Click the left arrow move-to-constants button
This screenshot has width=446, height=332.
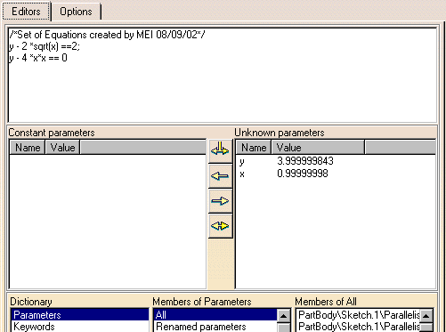click(220, 176)
